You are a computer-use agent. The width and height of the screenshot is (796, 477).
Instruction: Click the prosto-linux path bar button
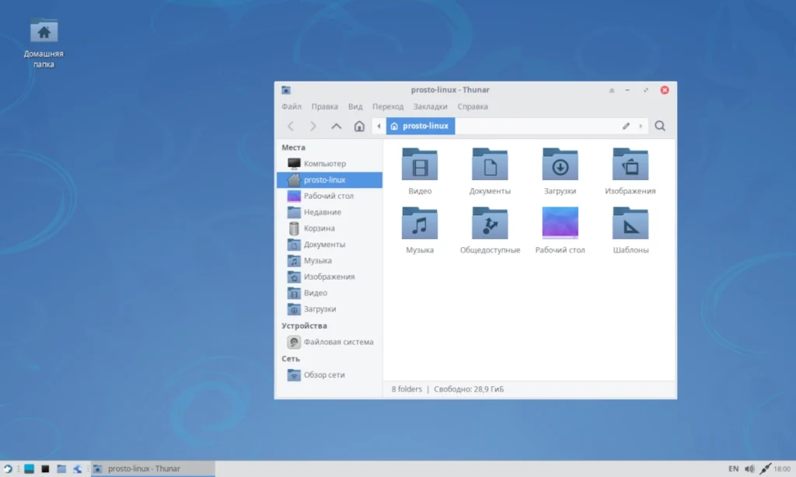click(x=421, y=126)
